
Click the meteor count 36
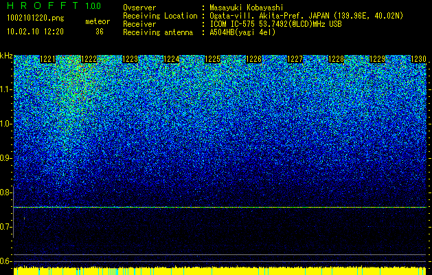[100, 32]
